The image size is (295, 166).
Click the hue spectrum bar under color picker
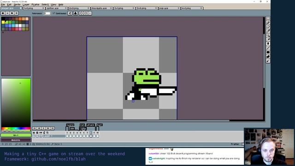16,129
